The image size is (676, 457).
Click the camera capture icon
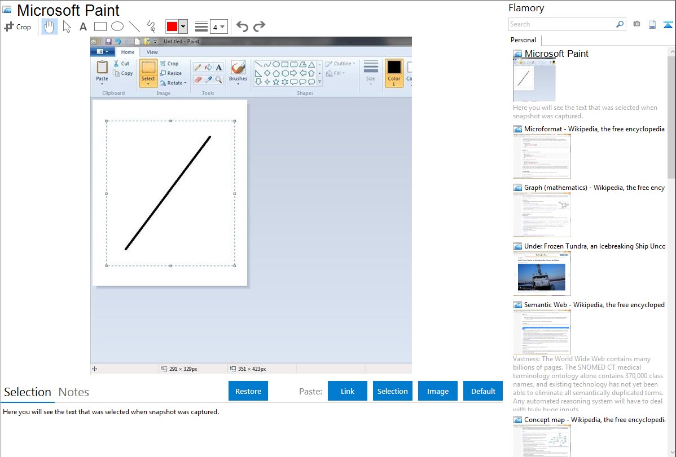tap(637, 24)
